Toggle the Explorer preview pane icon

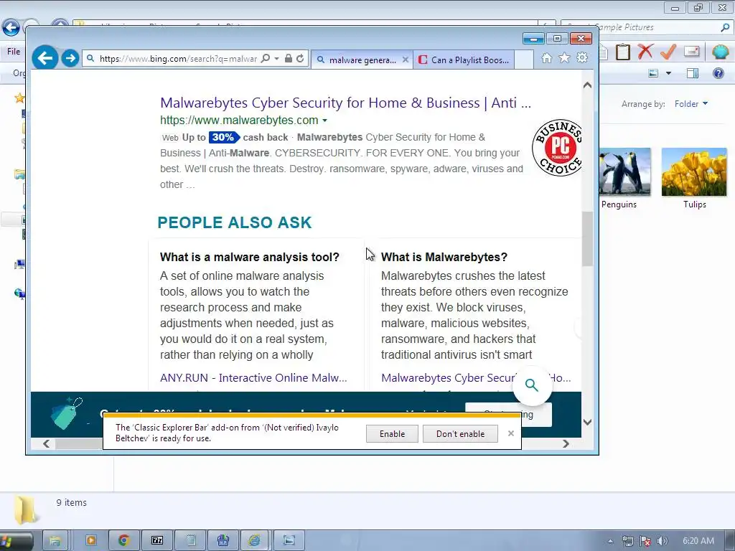pyautogui.click(x=693, y=73)
